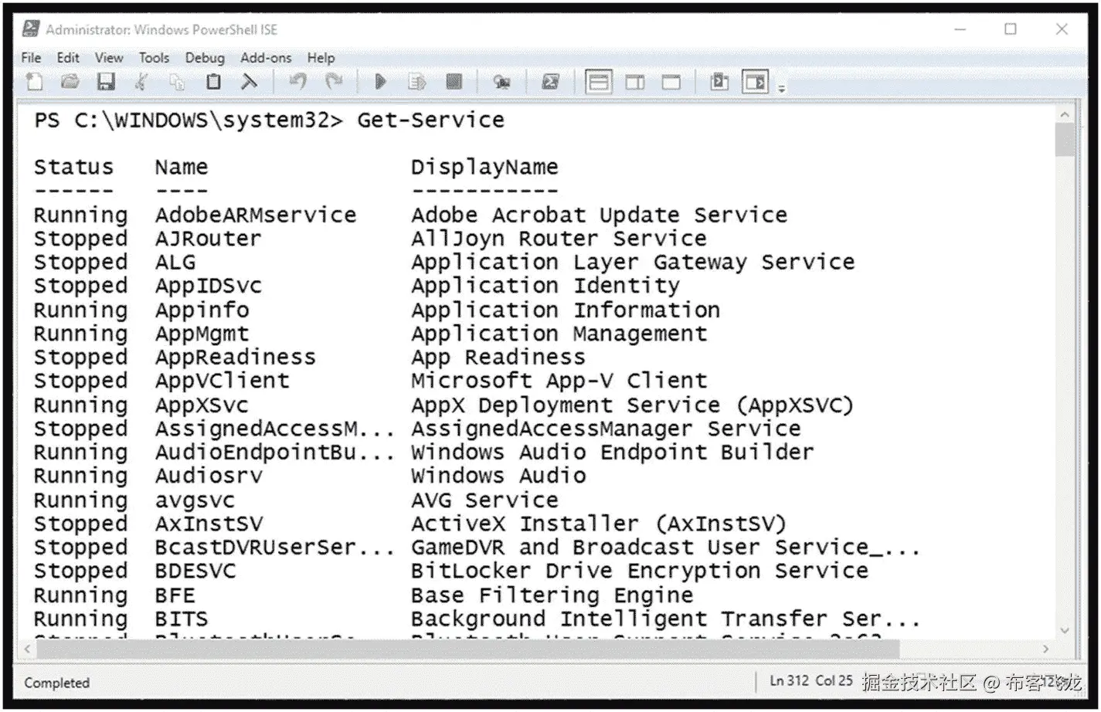Click the Appinfo service name

(202, 310)
